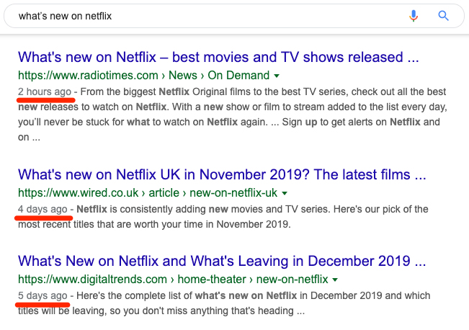Click the "4 days ago" timestamp
The width and height of the screenshot is (469, 330).
point(43,210)
